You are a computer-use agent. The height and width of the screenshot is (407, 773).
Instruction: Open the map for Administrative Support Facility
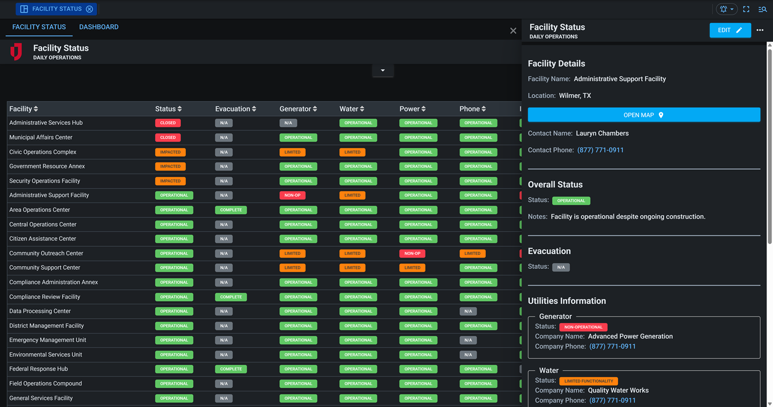click(x=643, y=115)
